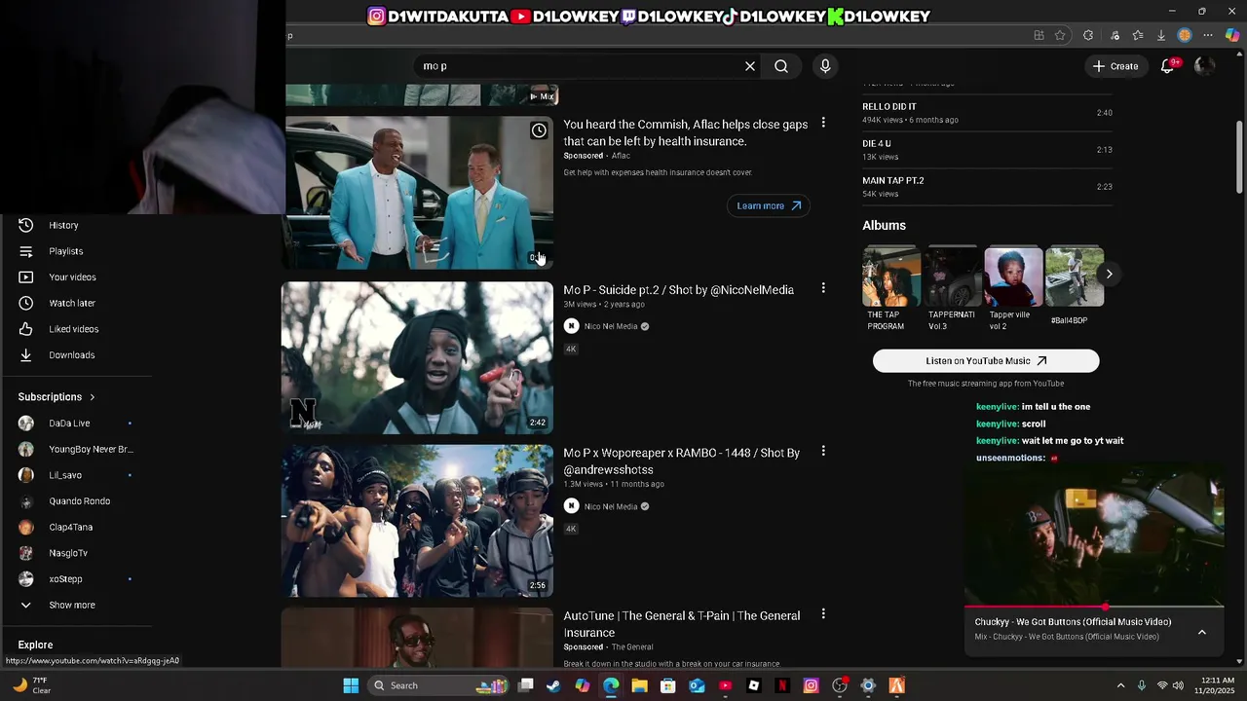Screen dimensions: 1247x701
Task: Clear the YouTube search box text
Action: pyautogui.click(x=750, y=66)
